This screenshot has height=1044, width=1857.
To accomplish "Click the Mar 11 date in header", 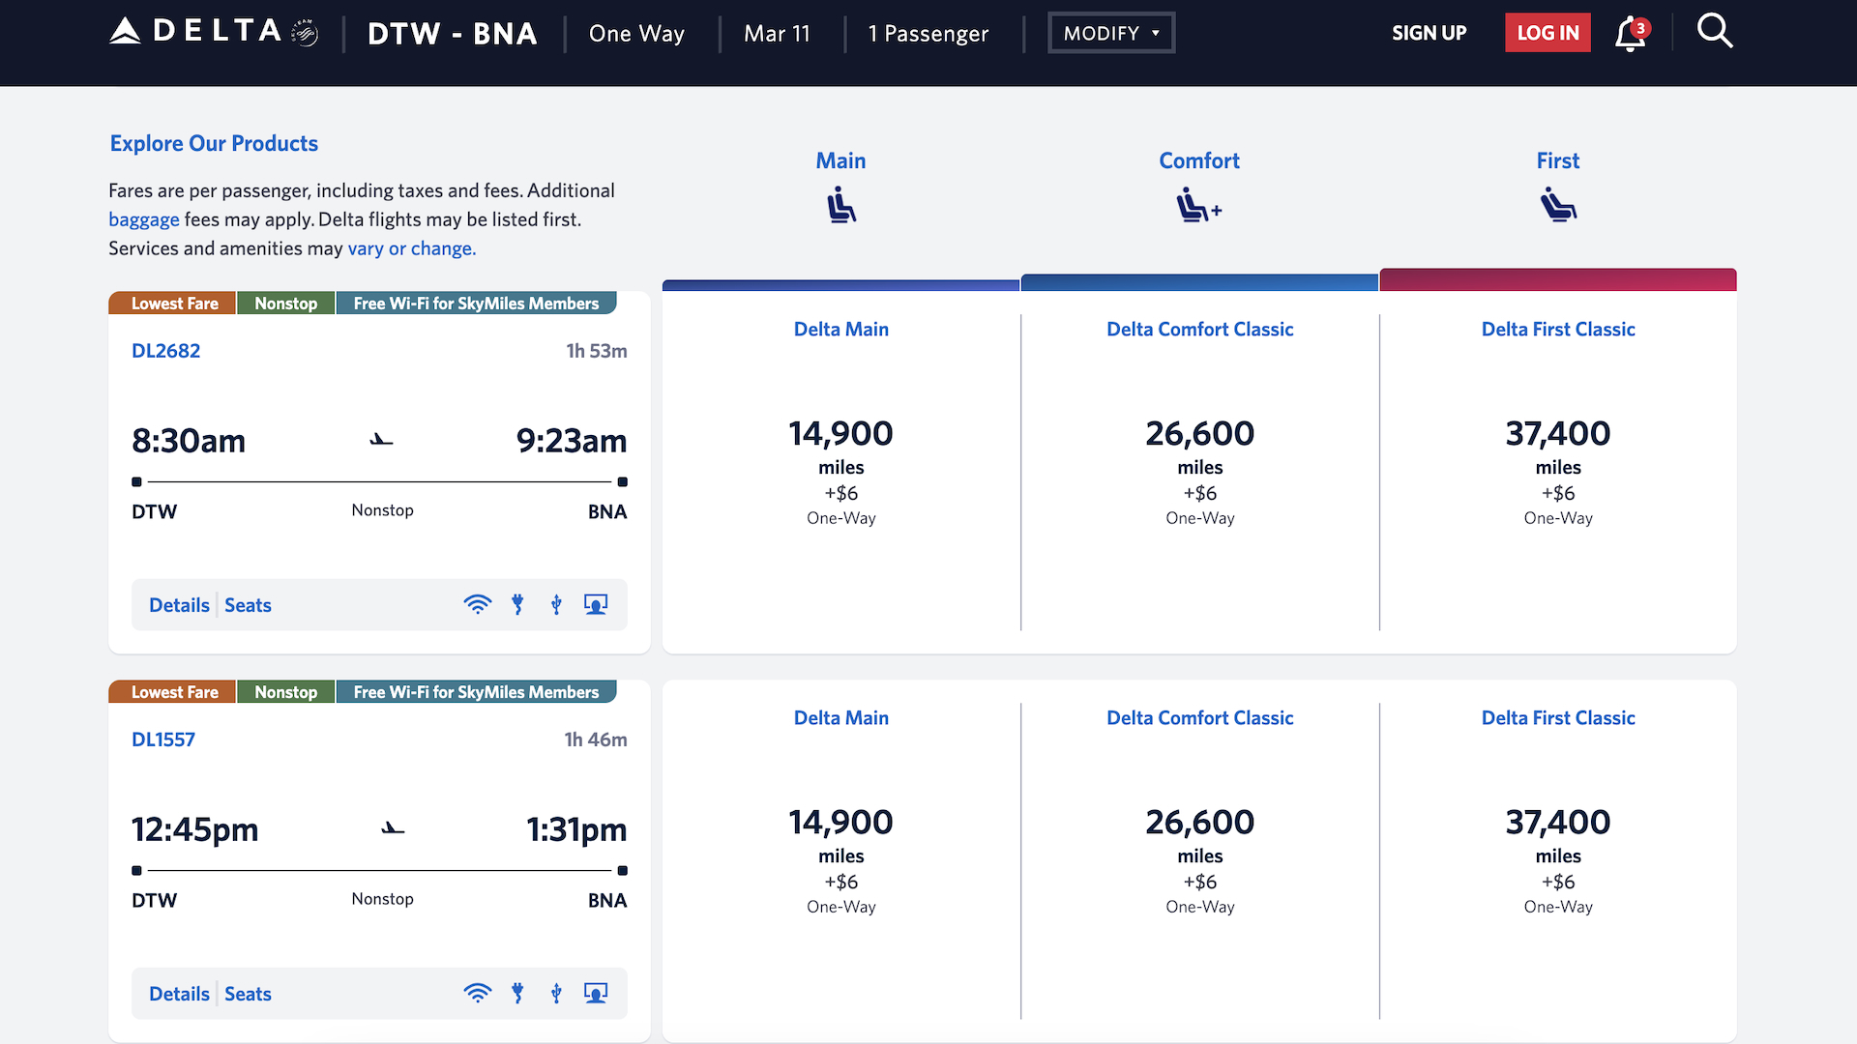I will [778, 34].
